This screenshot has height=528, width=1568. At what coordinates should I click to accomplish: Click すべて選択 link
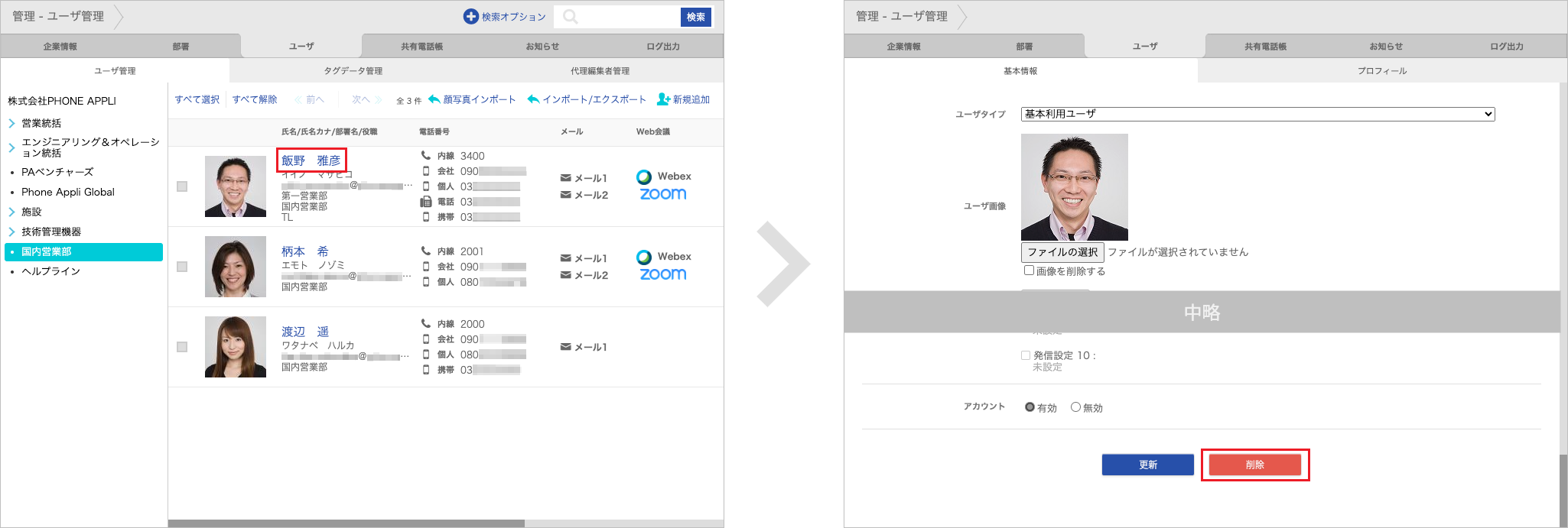(x=197, y=99)
